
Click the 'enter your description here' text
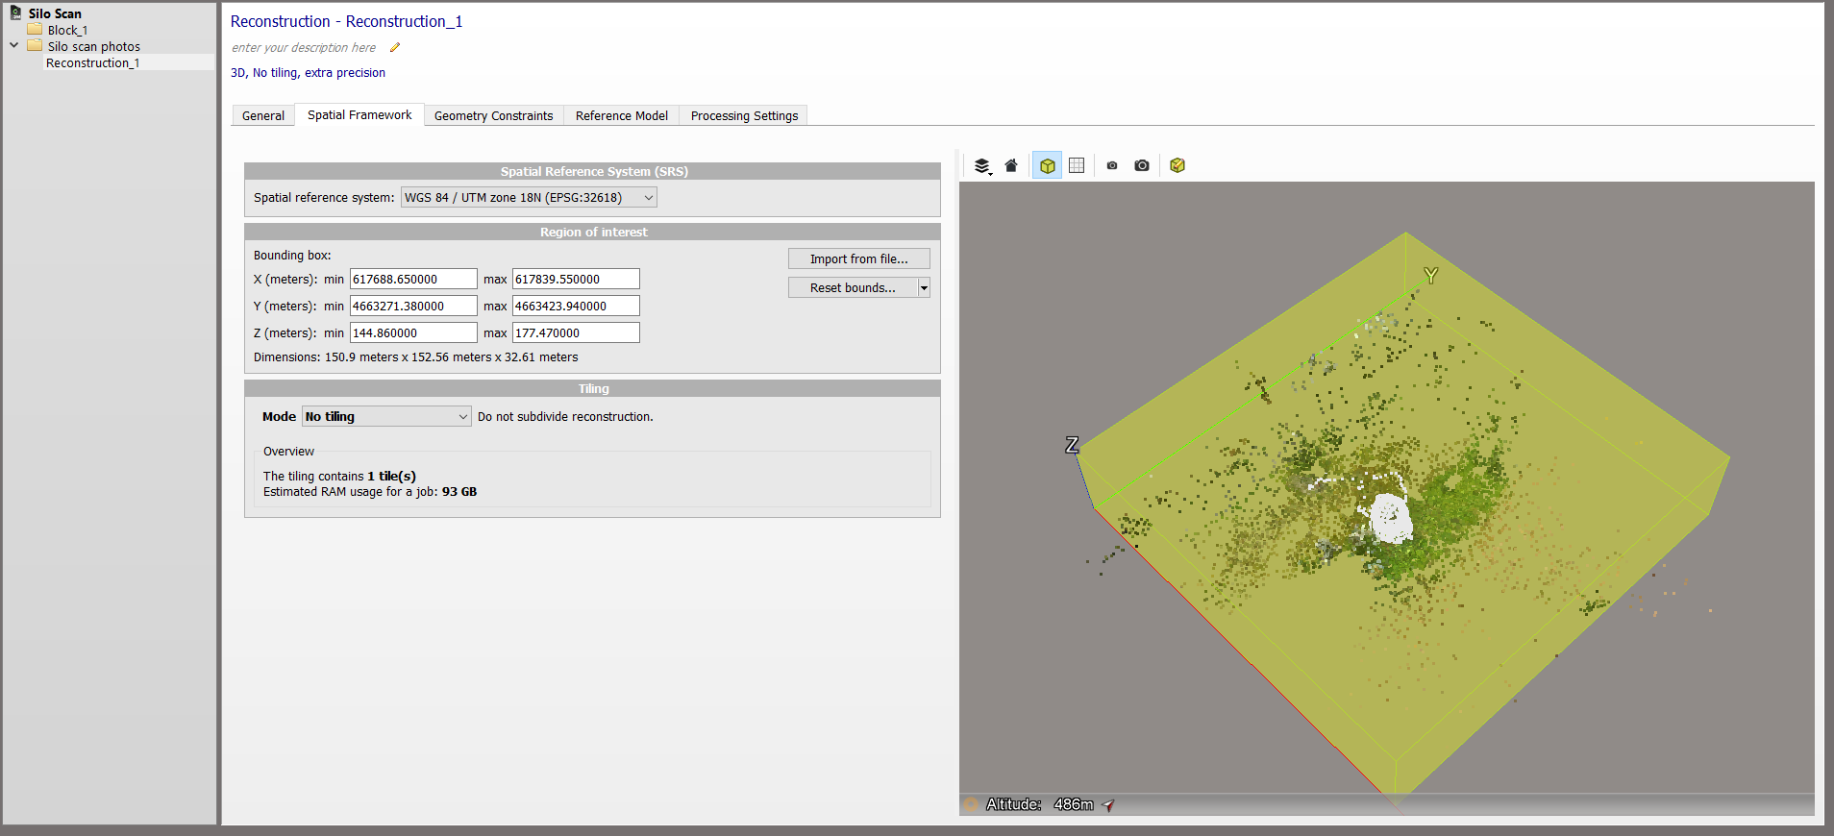click(304, 47)
